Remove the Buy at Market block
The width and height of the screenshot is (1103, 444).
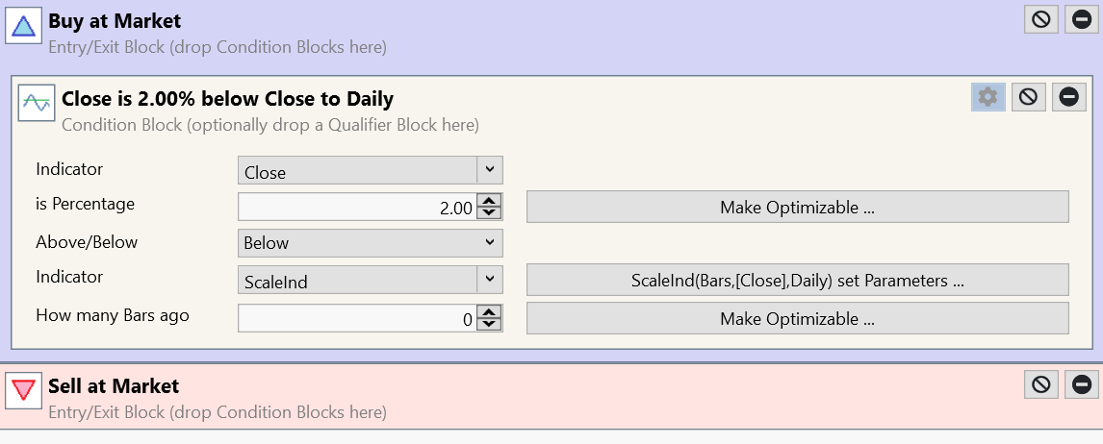[x=1082, y=20]
